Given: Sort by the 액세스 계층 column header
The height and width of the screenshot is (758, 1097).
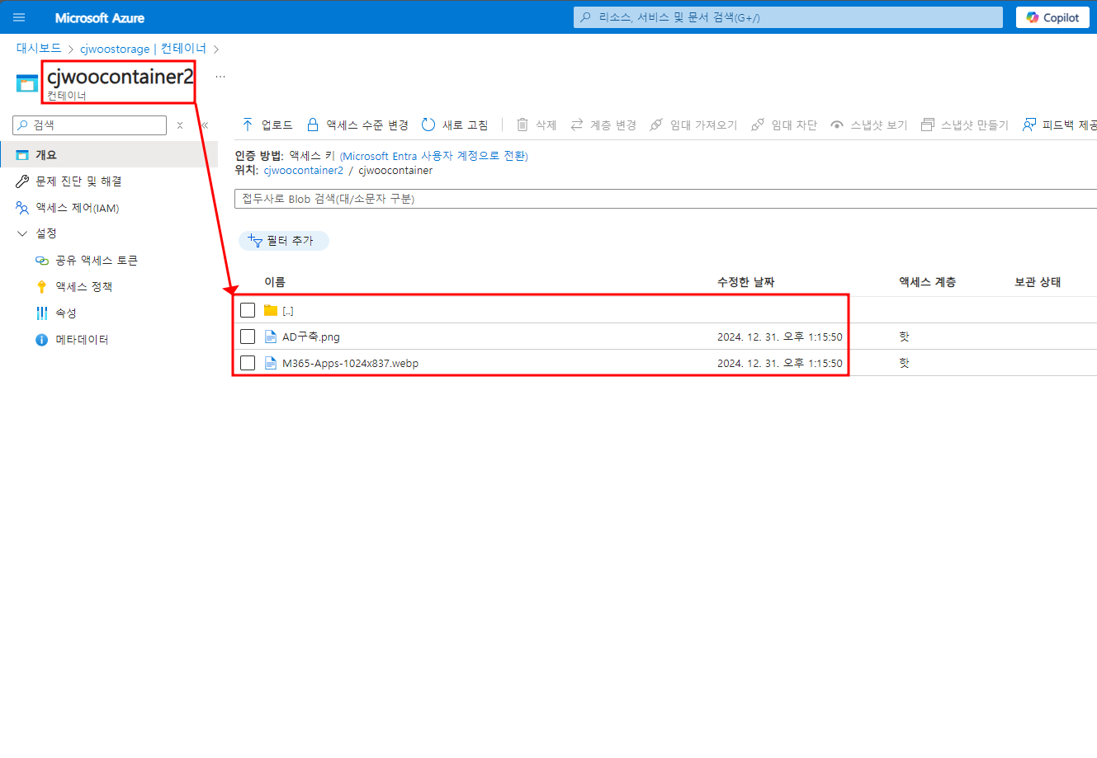Looking at the screenshot, I should point(927,282).
